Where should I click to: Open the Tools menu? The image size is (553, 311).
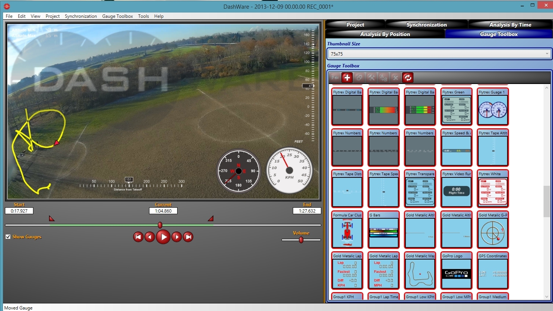(x=143, y=16)
